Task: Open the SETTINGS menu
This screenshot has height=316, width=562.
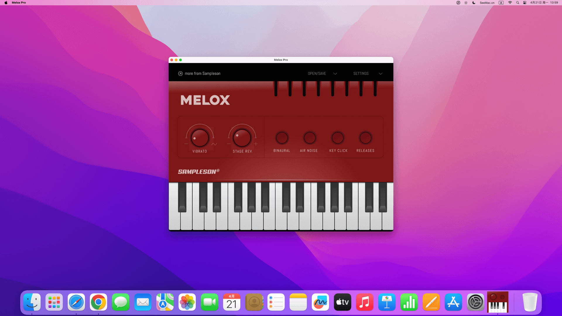Action: (x=361, y=74)
